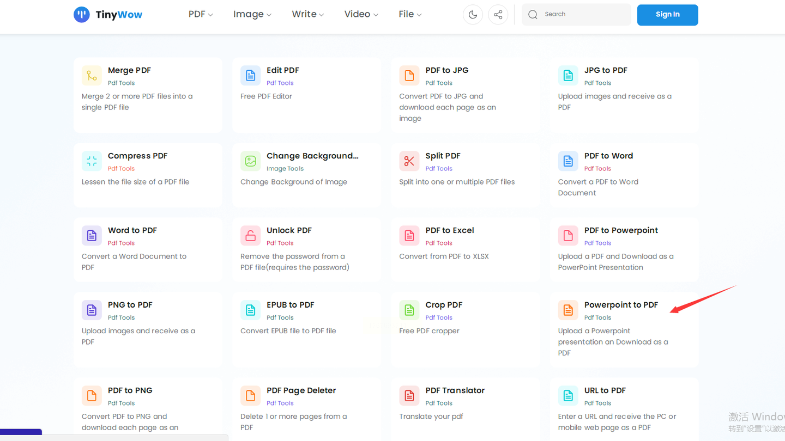
Task: Open the Video dropdown menu
Action: pyautogui.click(x=361, y=14)
